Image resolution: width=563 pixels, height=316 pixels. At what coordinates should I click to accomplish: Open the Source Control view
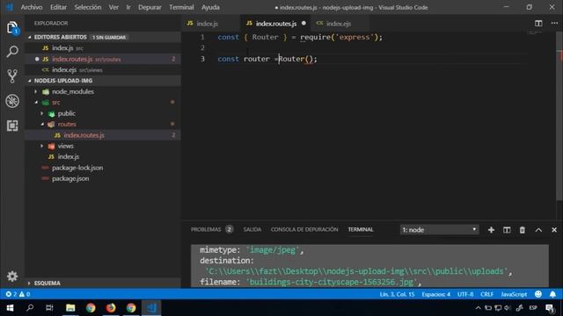[x=12, y=76]
